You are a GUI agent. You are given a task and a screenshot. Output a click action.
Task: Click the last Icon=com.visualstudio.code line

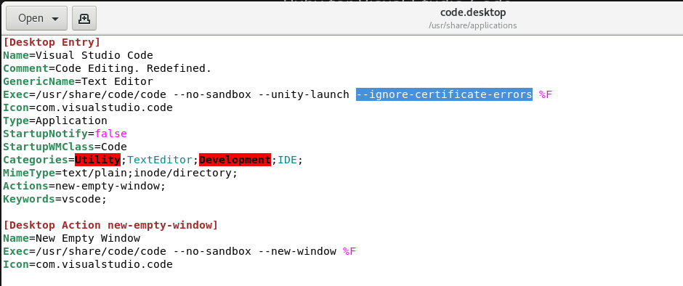[88, 264]
